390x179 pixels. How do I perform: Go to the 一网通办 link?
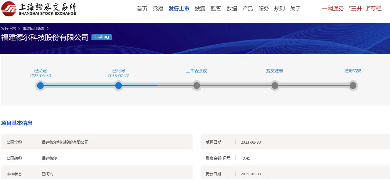pyautogui.click(x=333, y=9)
